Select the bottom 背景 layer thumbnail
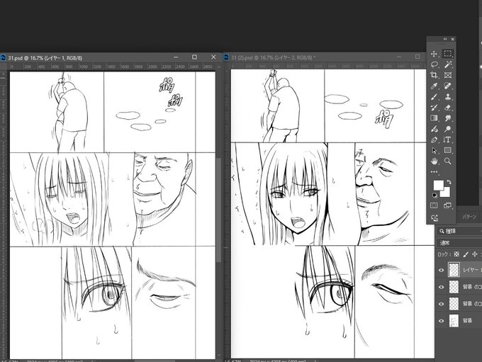Image resolution: width=482 pixels, height=362 pixels. tap(454, 320)
